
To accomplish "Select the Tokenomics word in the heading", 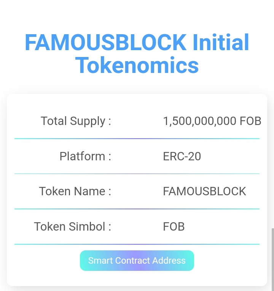I will 137,65.
